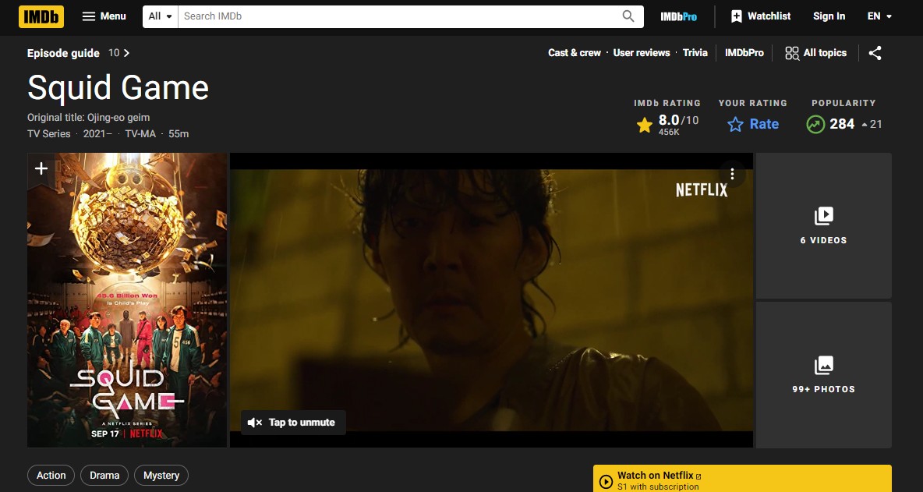The height and width of the screenshot is (492, 923).
Task: Open the IMDbPro link beside Trivia
Action: pos(744,53)
